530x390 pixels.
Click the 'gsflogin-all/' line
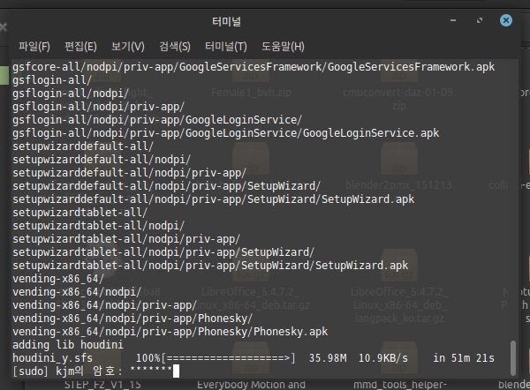[52, 80]
